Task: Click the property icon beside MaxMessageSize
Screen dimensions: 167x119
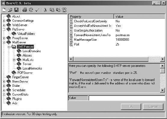Action: coord(71,39)
